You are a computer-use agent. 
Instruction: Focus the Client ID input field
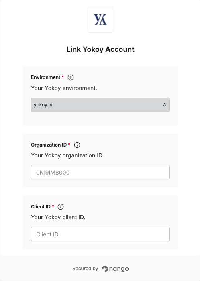(x=100, y=234)
